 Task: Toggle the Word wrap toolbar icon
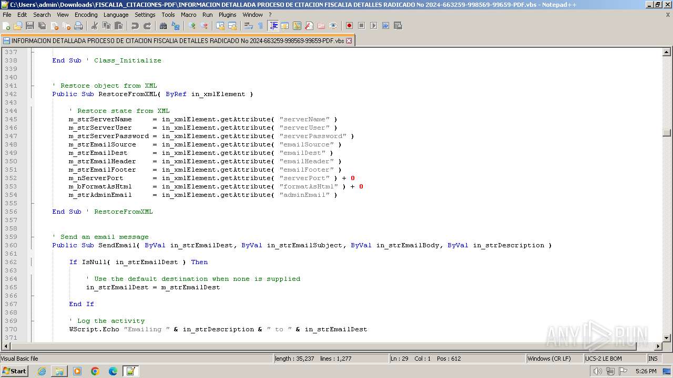click(249, 26)
